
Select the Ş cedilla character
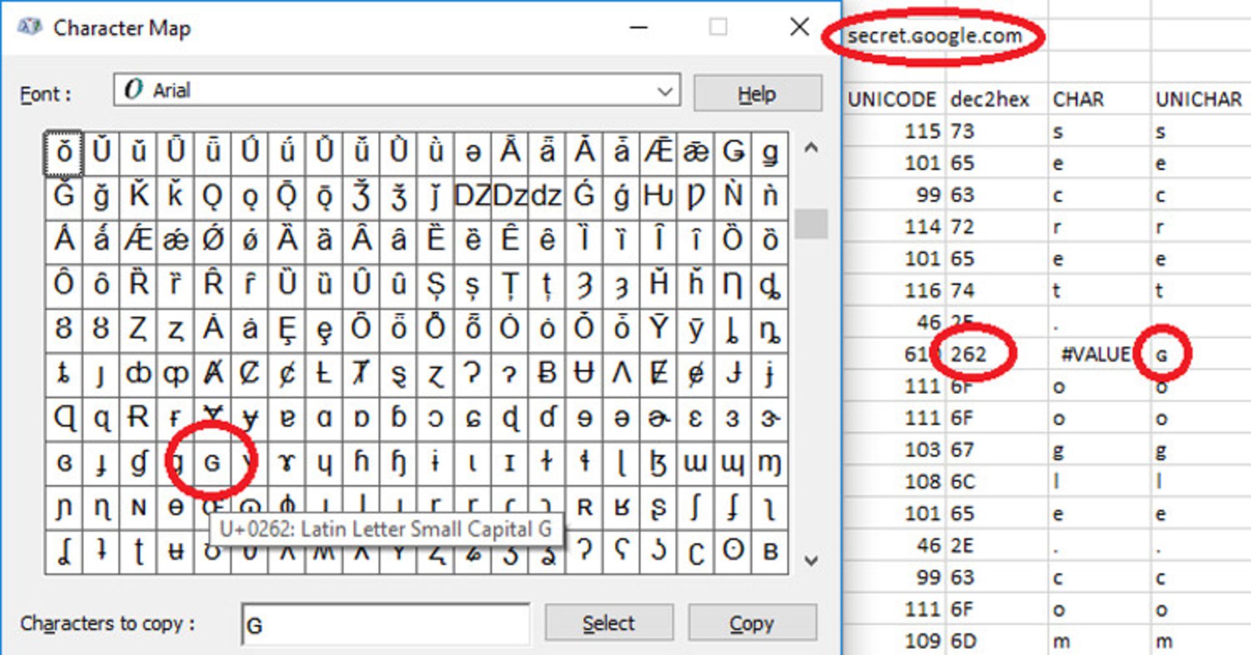[x=435, y=285]
